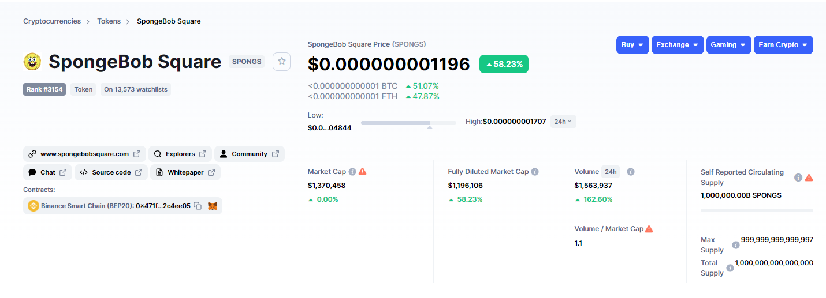
Task: Expand the Exchange dropdown menu
Action: 678,45
